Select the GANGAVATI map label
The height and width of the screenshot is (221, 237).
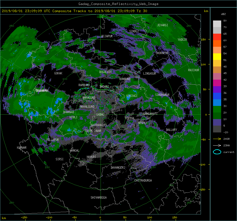pos(150,114)
